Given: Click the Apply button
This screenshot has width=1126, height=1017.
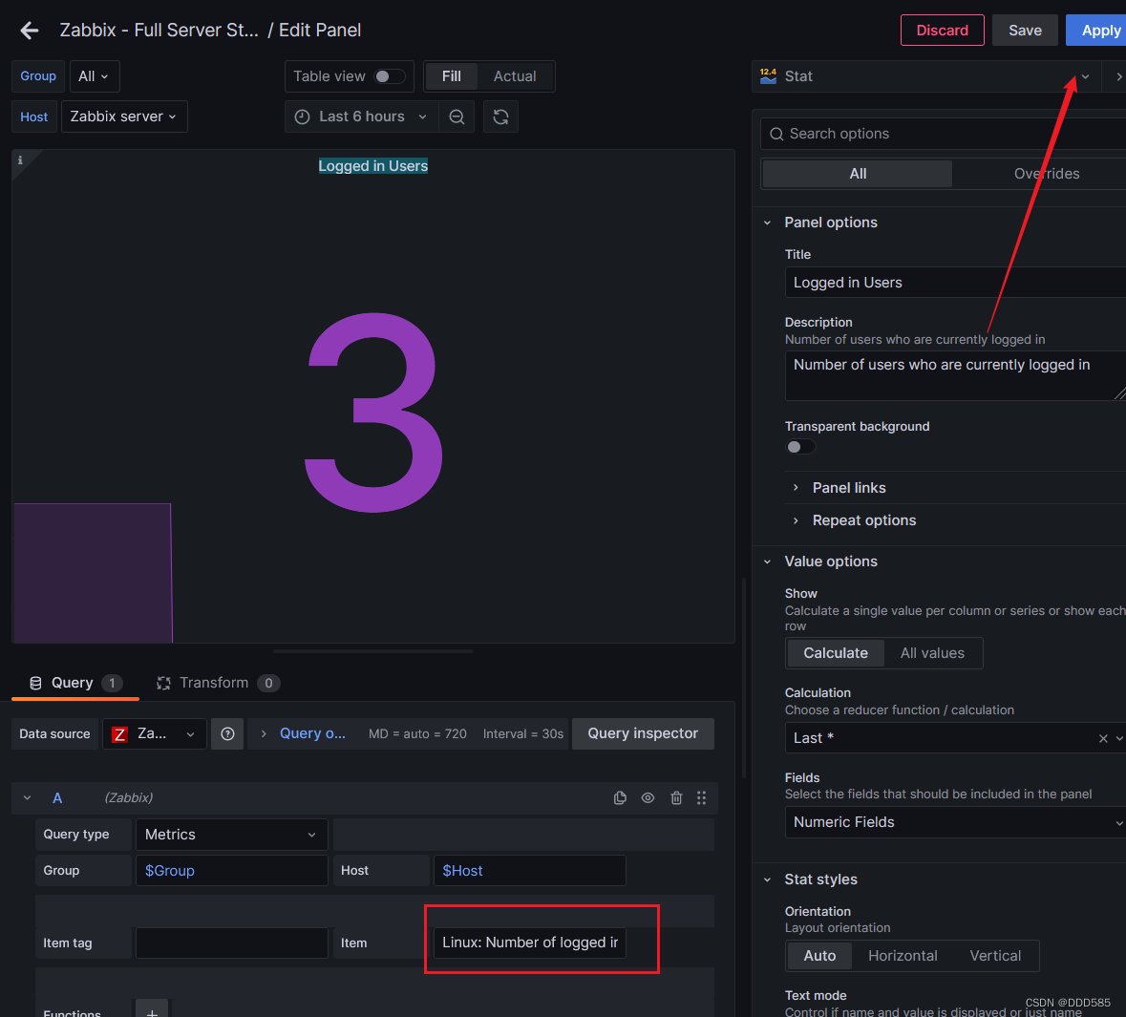Looking at the screenshot, I should pyautogui.click(x=1097, y=31).
